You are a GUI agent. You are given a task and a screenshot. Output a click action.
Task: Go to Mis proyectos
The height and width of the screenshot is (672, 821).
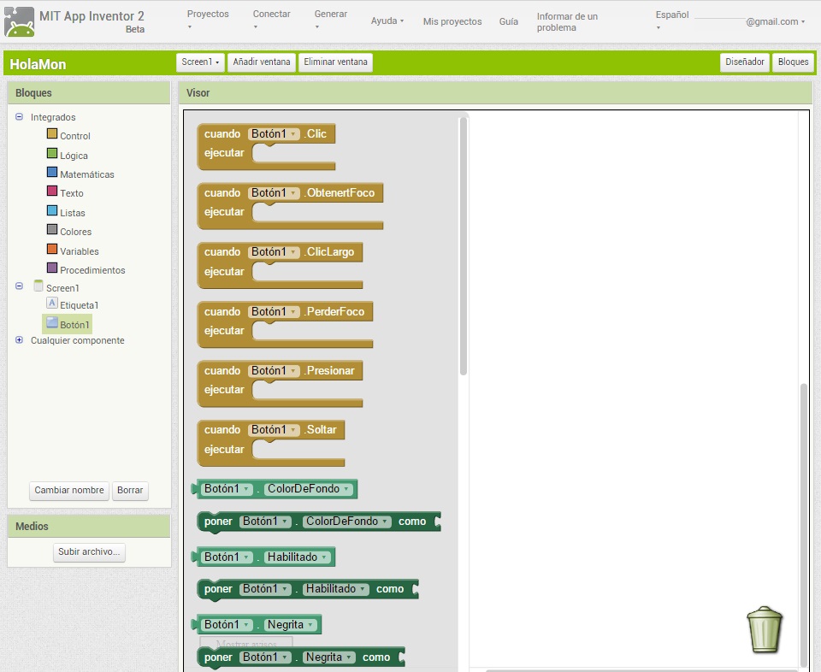pos(452,21)
